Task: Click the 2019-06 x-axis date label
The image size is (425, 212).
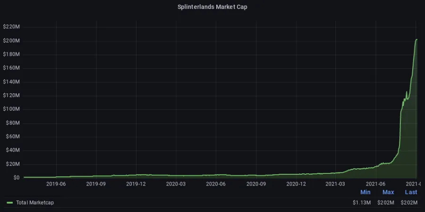Action: point(56,184)
